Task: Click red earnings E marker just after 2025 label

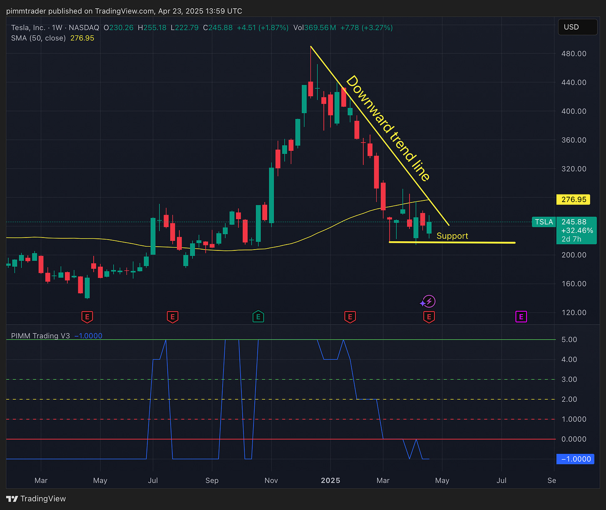Action: point(350,317)
